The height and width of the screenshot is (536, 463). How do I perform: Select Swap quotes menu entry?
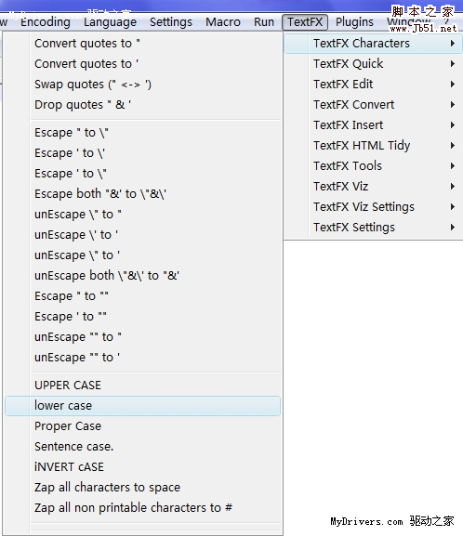point(142,85)
